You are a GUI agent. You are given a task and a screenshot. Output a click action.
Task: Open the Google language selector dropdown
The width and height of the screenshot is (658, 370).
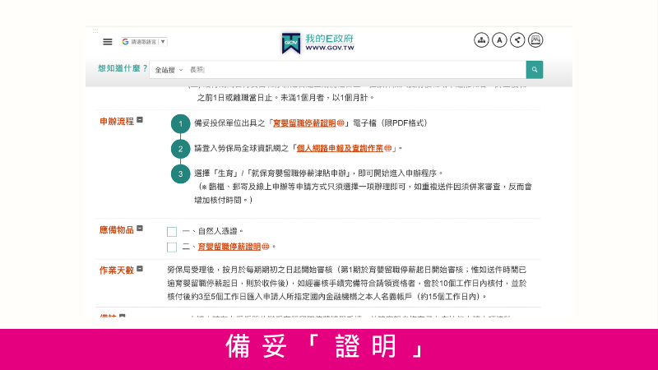pos(144,42)
